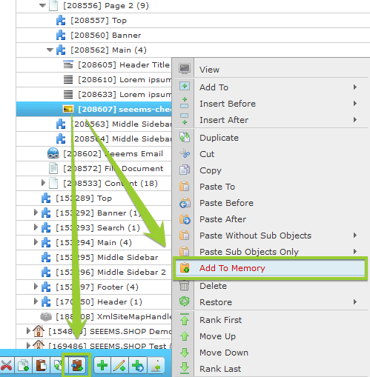Viewport: 370px width, 377px height.
Task: Click the green plus Add toolbar icon
Action: point(102,365)
